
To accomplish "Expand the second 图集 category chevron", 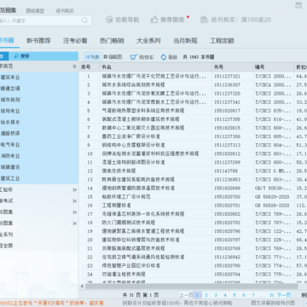I will 74,223.
